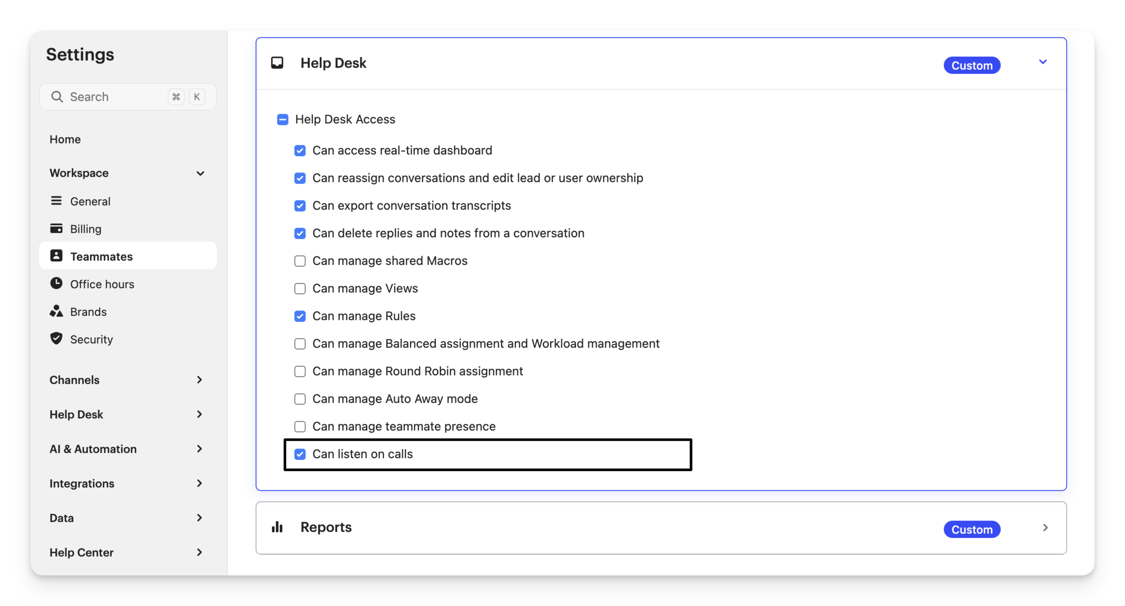Collapse the Help Desk section chevron
Viewport: 1125px width, 606px height.
click(x=1043, y=62)
